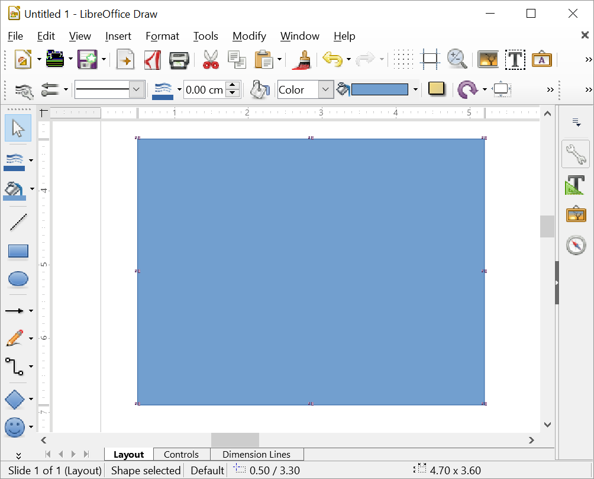Click the Export icon

click(x=125, y=59)
